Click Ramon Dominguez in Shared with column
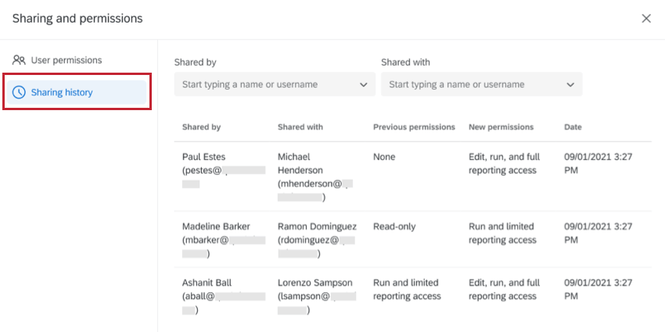This screenshot has height=332, width=665. click(318, 227)
